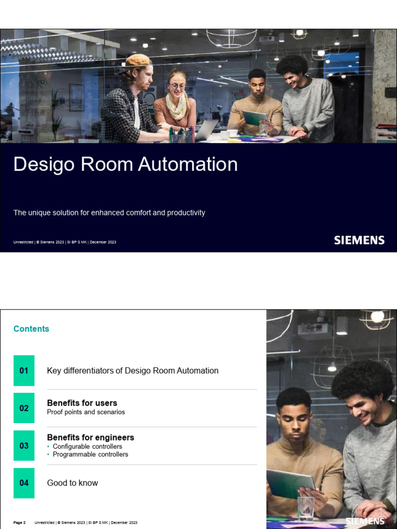Click the subtitle about enhanced comfort and productivity

pos(109,213)
